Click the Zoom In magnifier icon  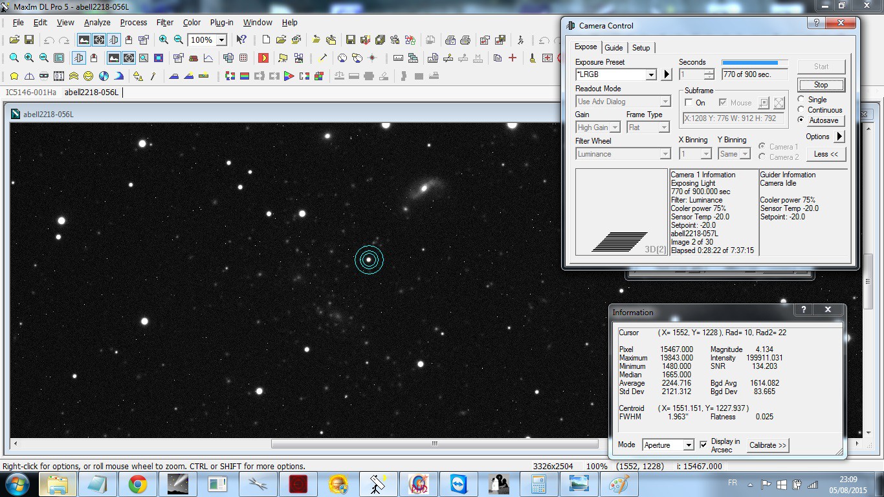[x=164, y=40]
